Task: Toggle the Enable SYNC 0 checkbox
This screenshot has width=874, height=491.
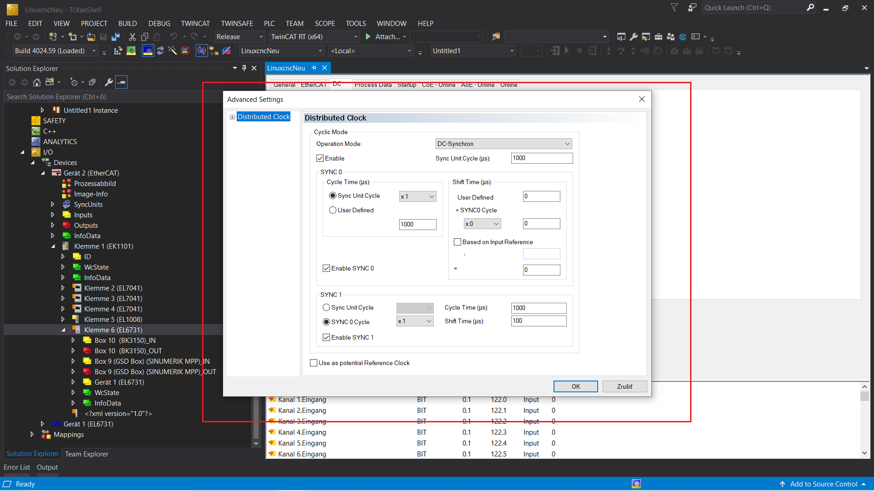Action: 326,268
